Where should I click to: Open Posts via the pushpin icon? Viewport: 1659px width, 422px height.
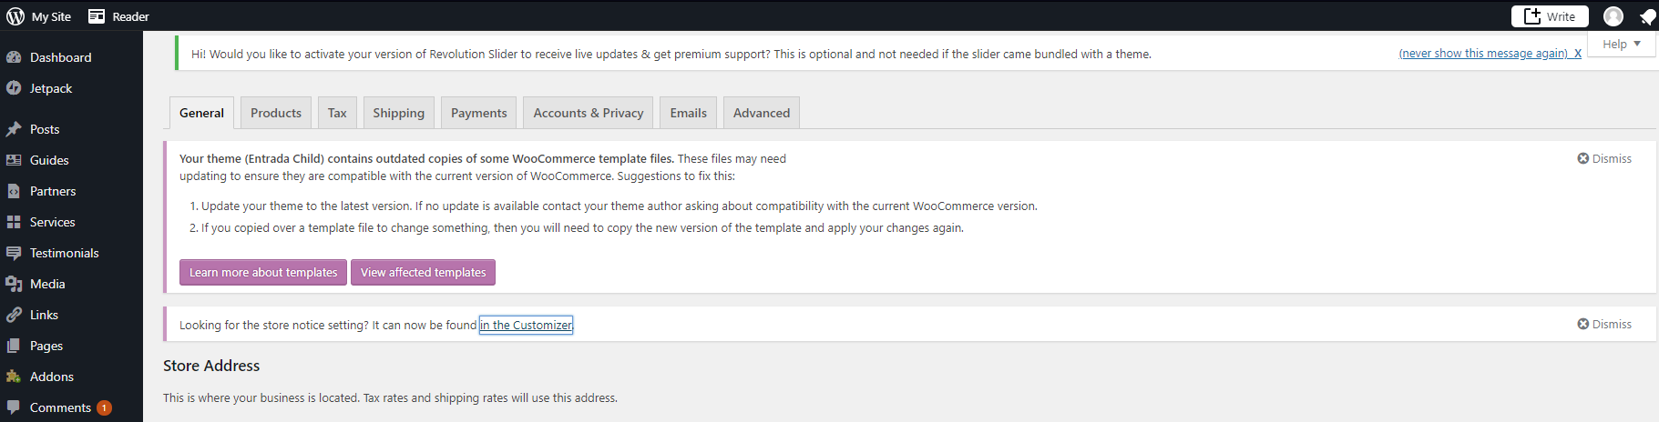click(14, 129)
